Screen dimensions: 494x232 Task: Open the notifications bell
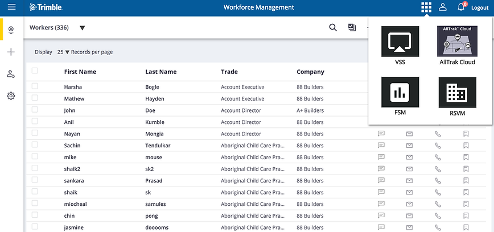pyautogui.click(x=461, y=7)
